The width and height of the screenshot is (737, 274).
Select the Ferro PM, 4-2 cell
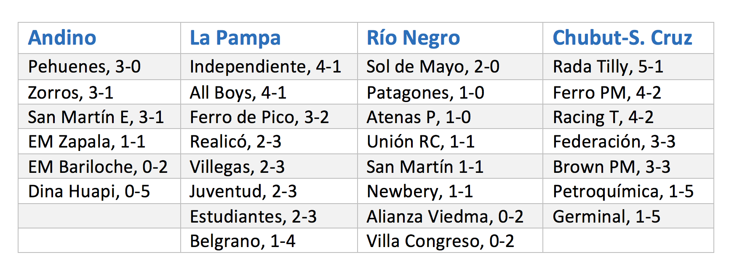pyautogui.click(x=628, y=92)
